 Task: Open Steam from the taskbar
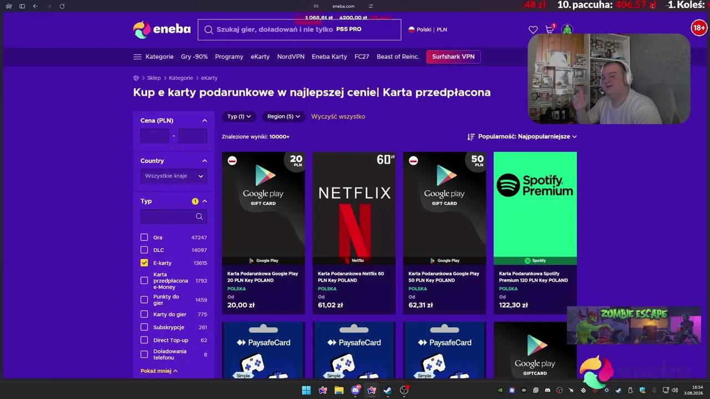pos(388,390)
